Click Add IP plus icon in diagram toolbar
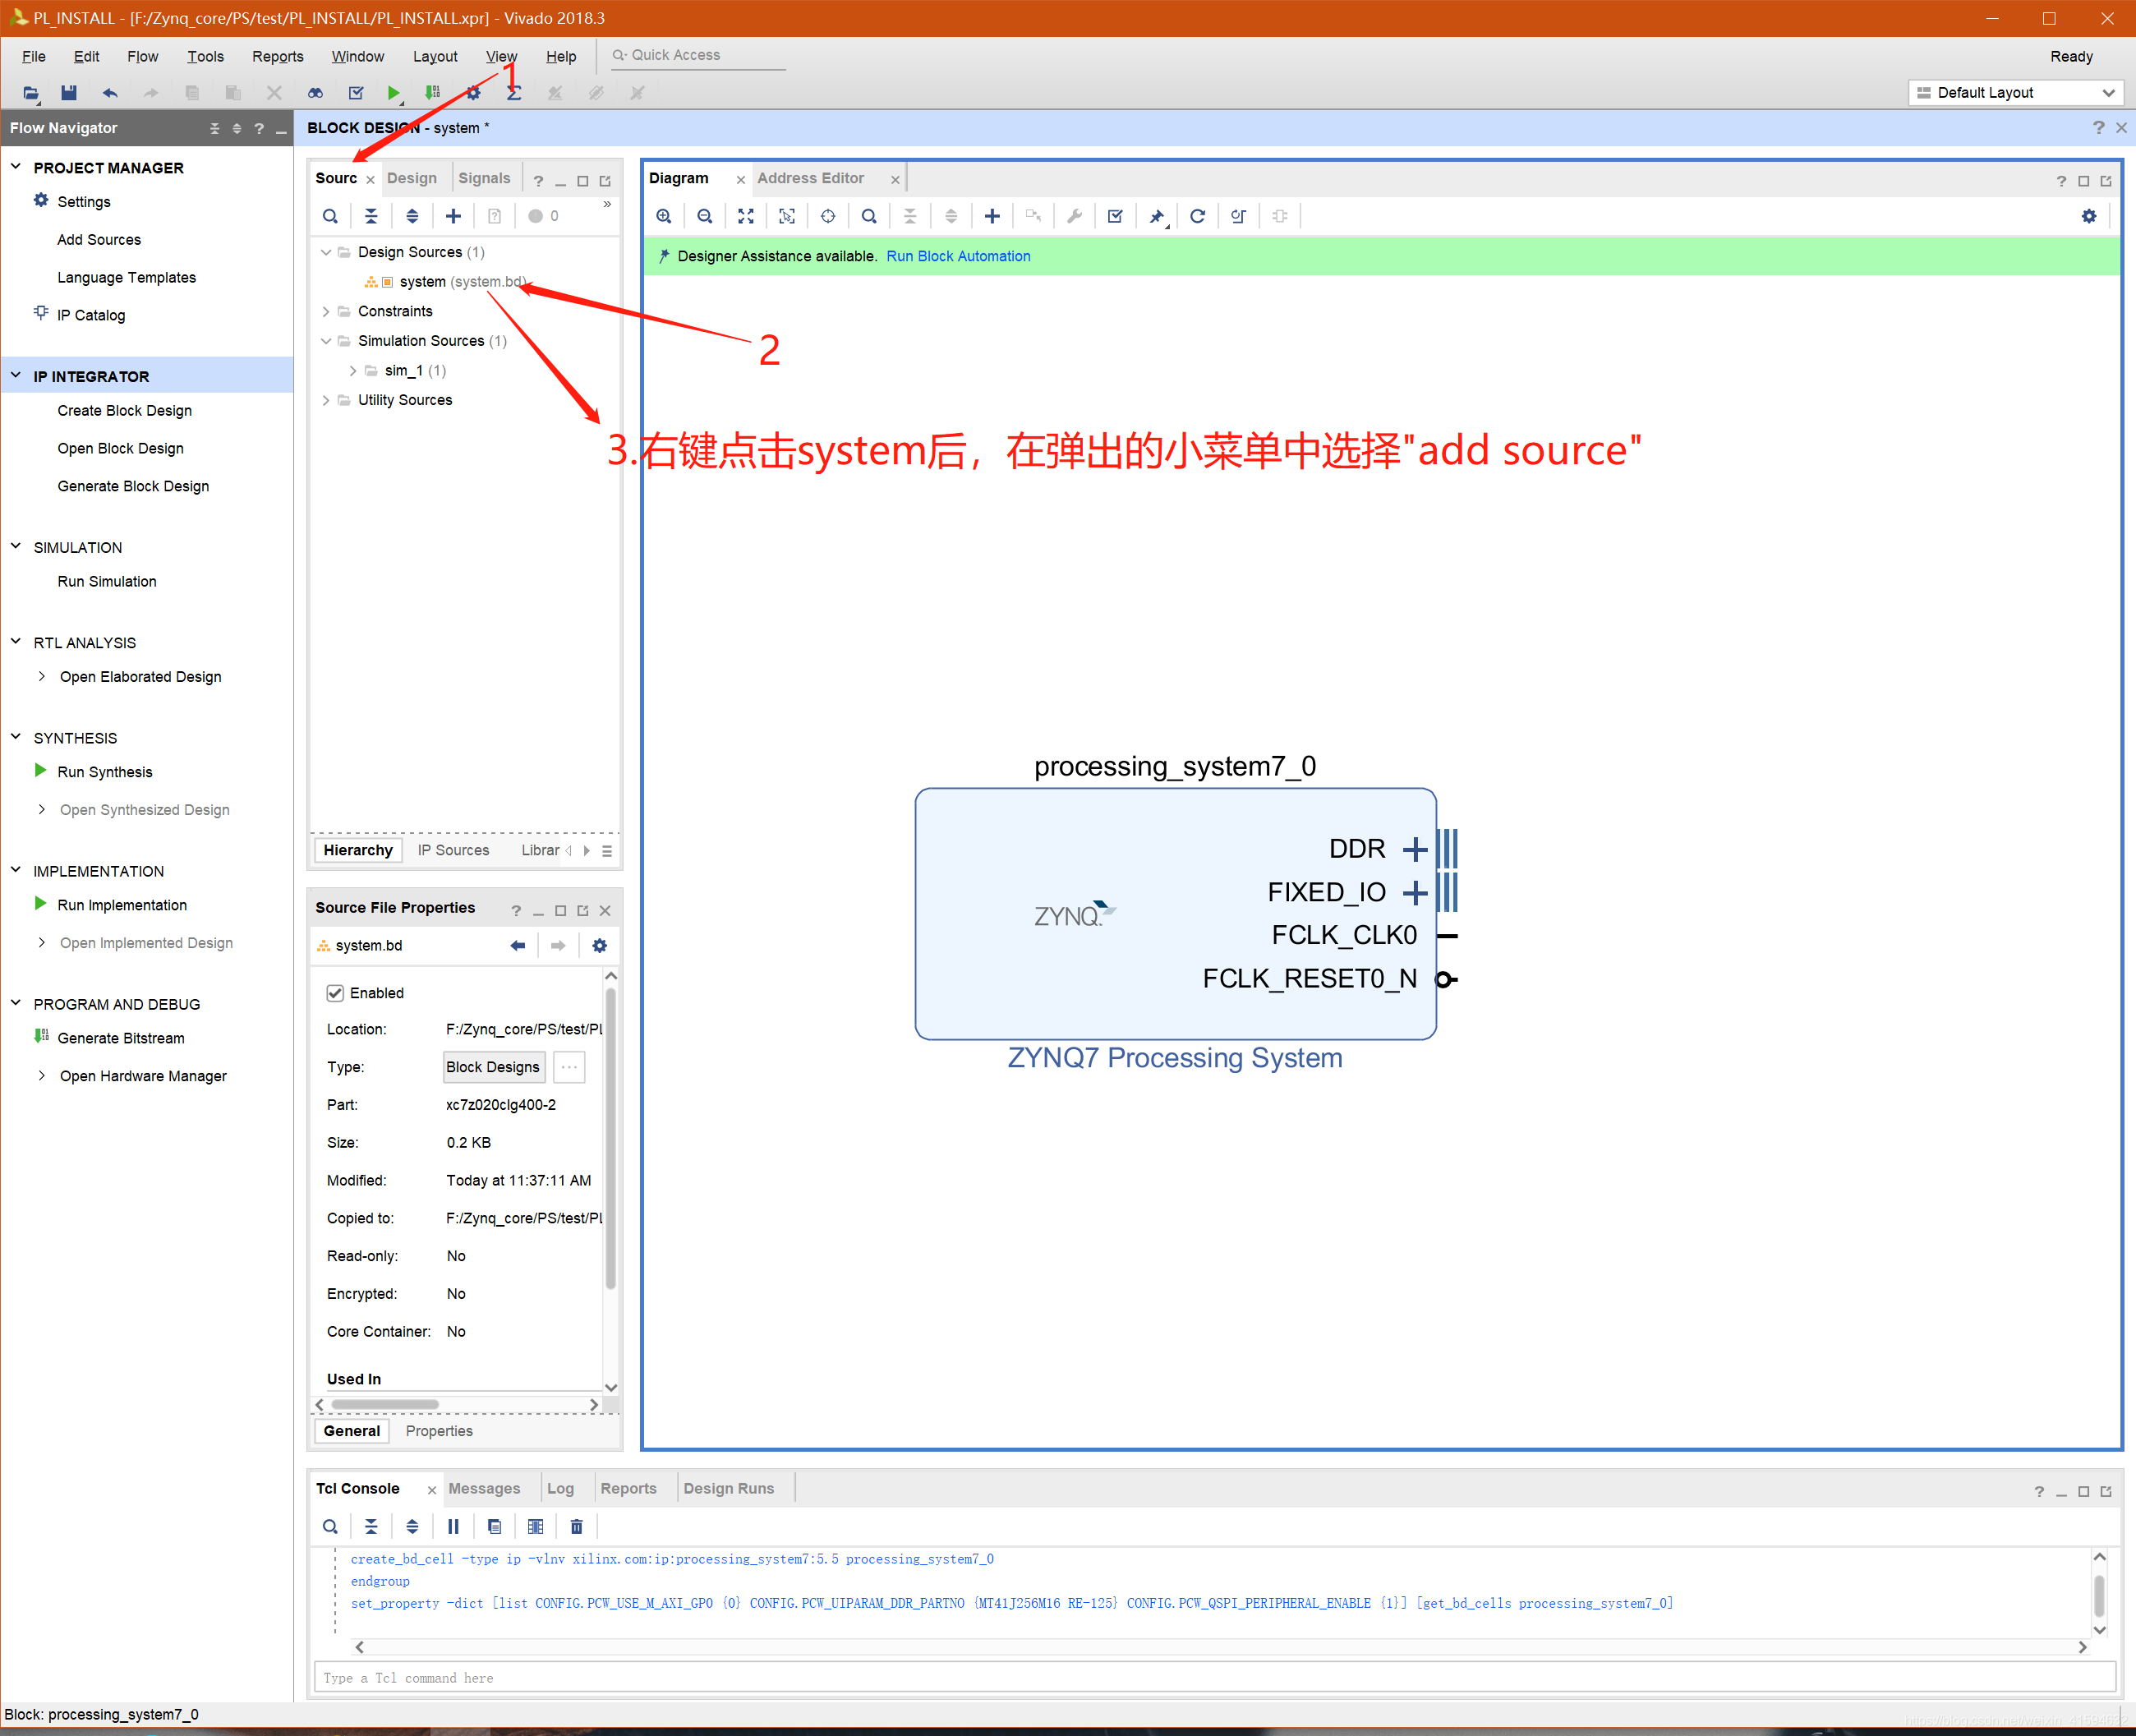This screenshot has width=2136, height=1736. (992, 216)
